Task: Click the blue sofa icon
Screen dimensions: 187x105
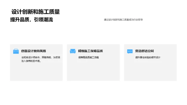Action: coord(73,51)
